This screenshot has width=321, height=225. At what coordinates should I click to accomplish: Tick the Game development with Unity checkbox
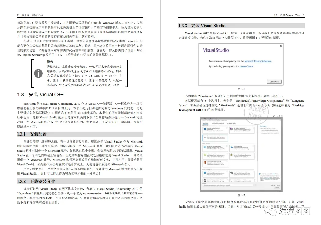click(x=253, y=172)
